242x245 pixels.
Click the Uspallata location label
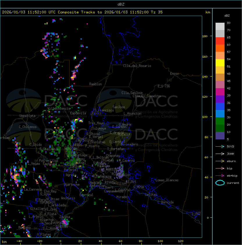[28, 116]
